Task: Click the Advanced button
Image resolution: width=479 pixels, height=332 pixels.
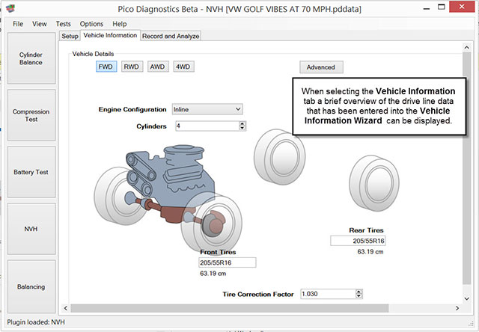Action: tap(321, 67)
